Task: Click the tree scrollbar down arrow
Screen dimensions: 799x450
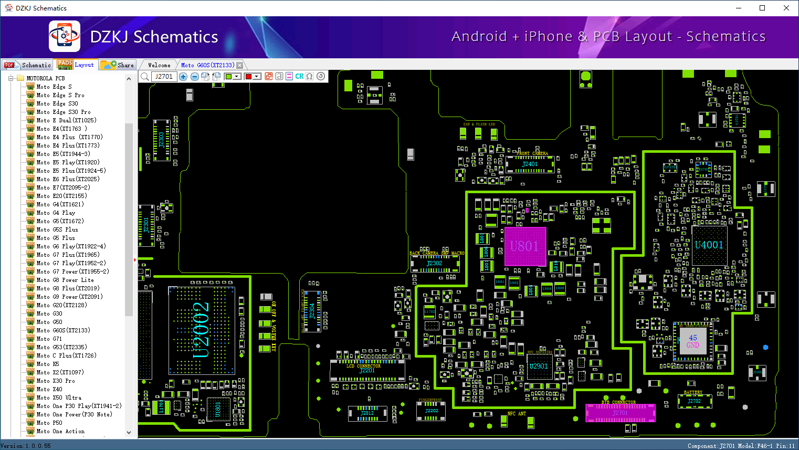Action: pos(129,433)
